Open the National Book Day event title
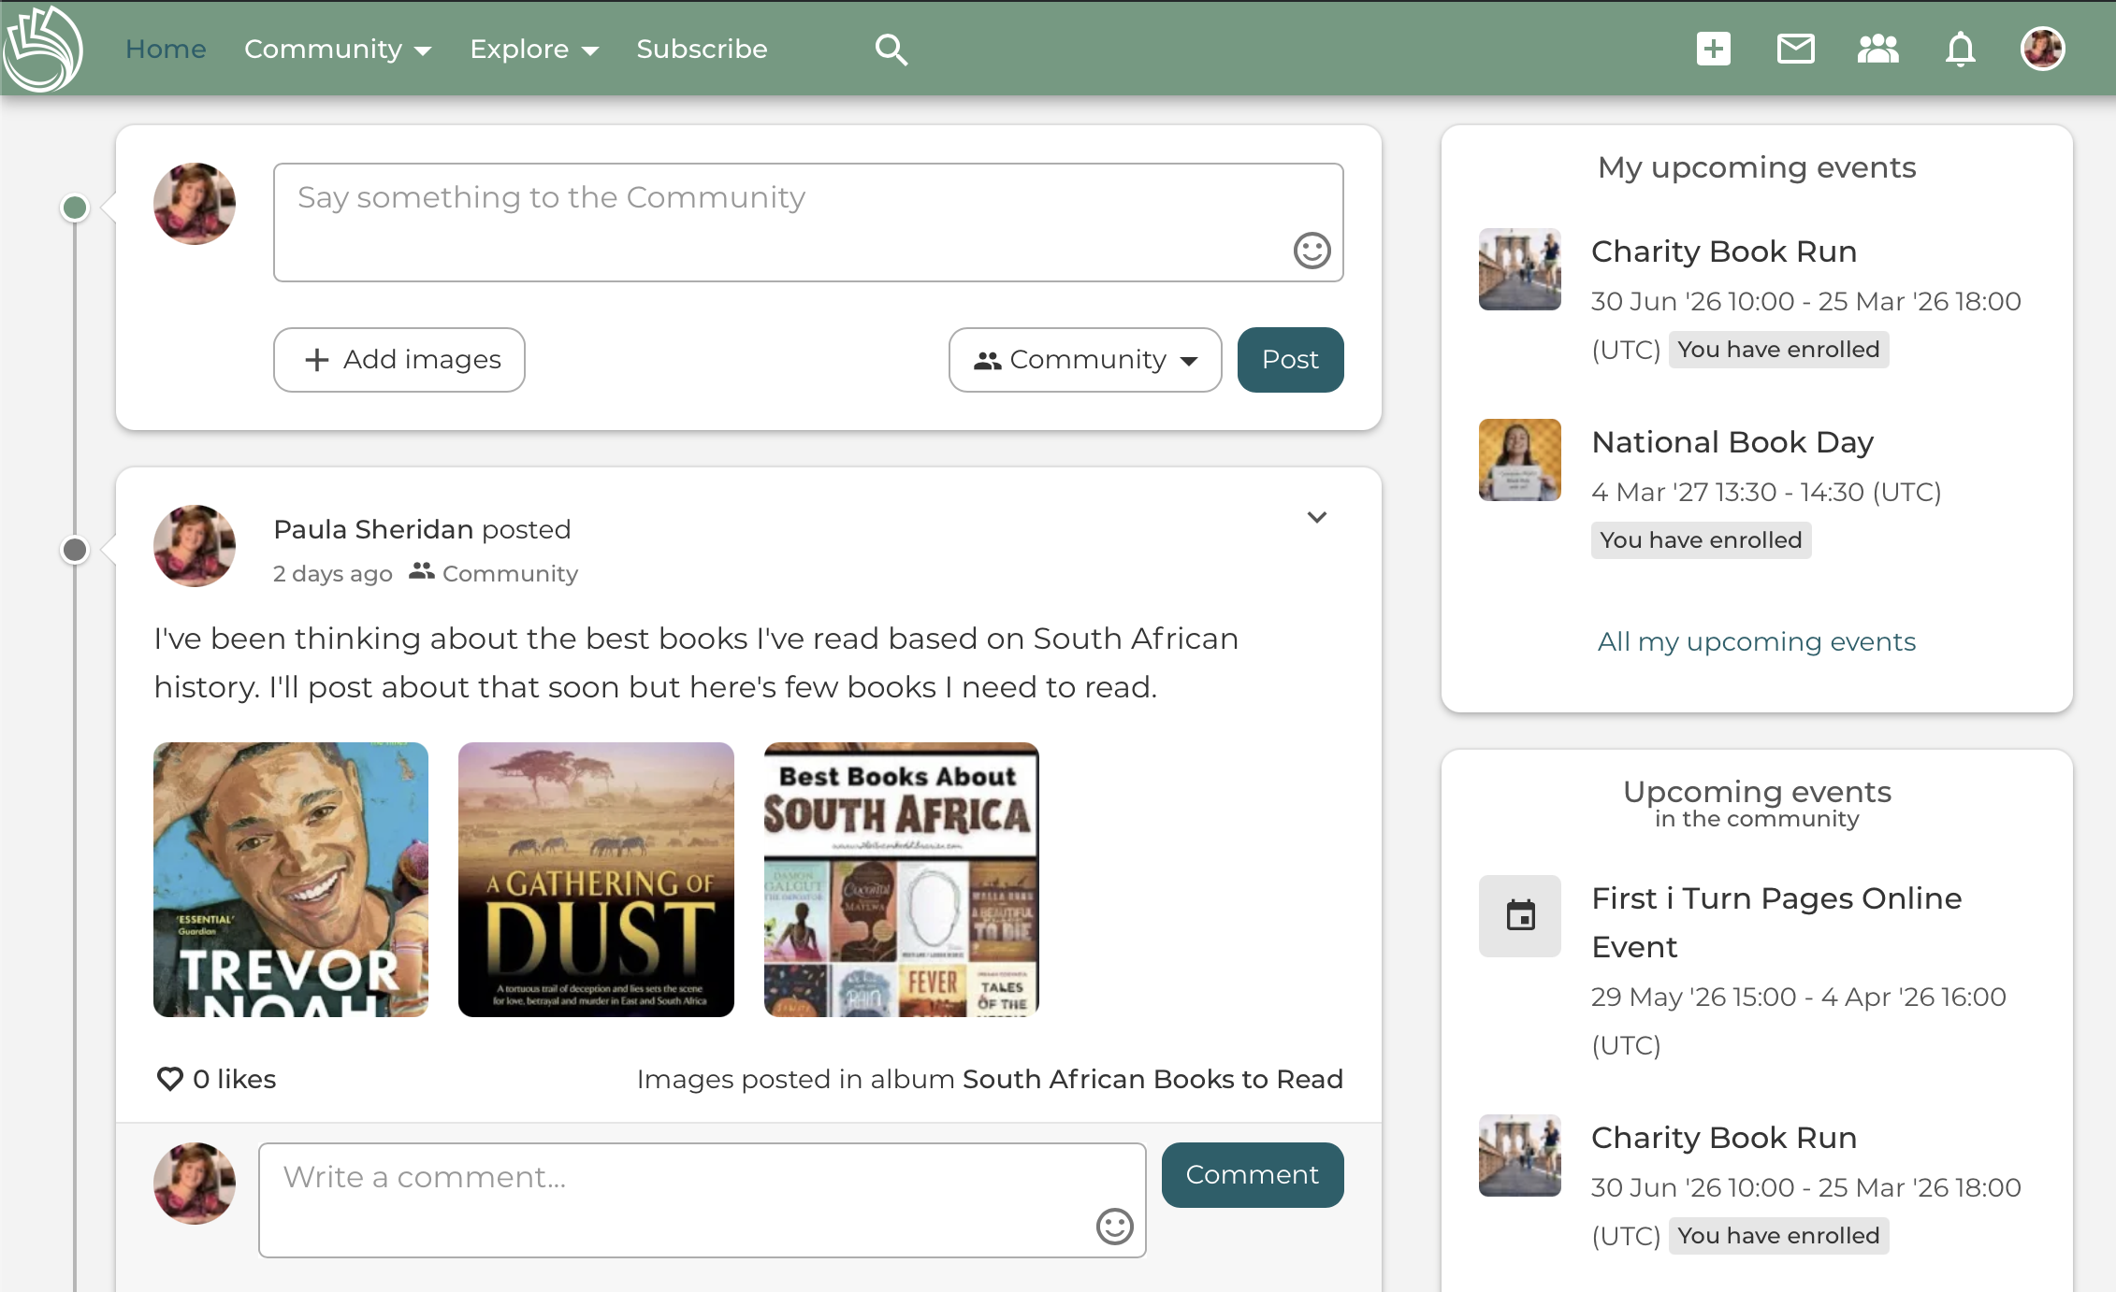The image size is (2116, 1292). 1732,442
